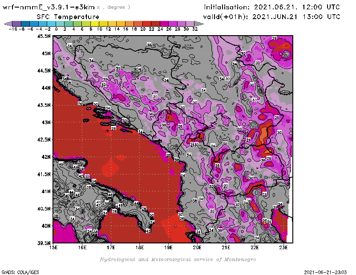Screen dimensions: 356x275
Task: Click the initialisation 2021.06.21. 12:00 UTC text
Action: [272, 7]
